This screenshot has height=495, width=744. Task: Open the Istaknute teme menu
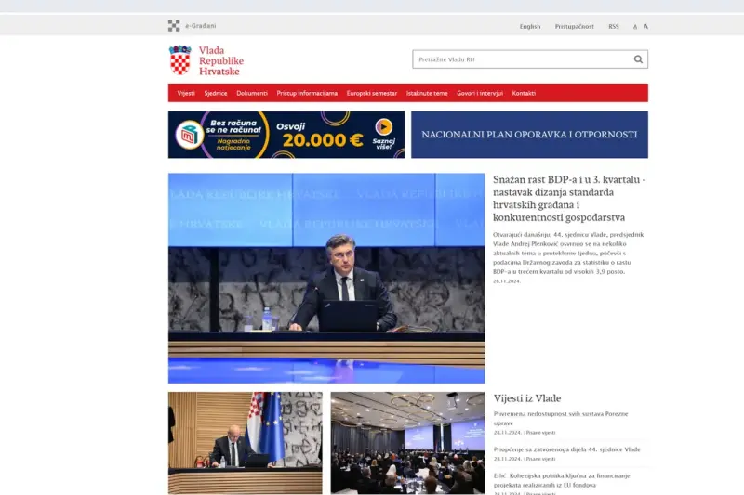tap(427, 93)
